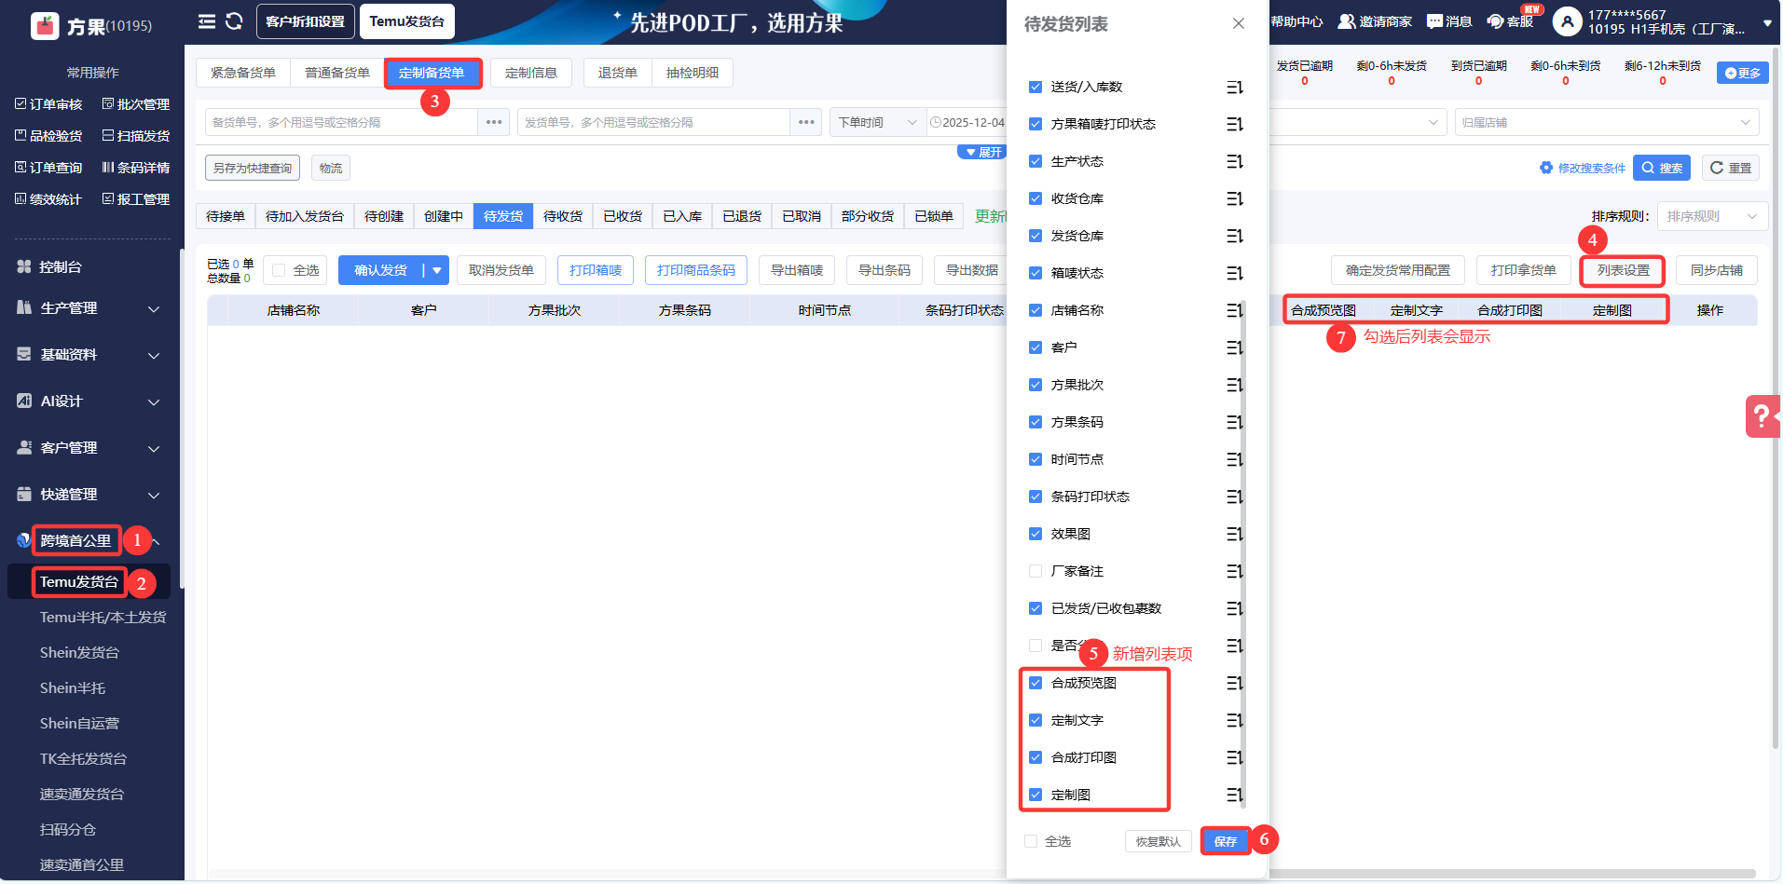
Task: Open 排序规则 dropdown
Action: 1712,216
